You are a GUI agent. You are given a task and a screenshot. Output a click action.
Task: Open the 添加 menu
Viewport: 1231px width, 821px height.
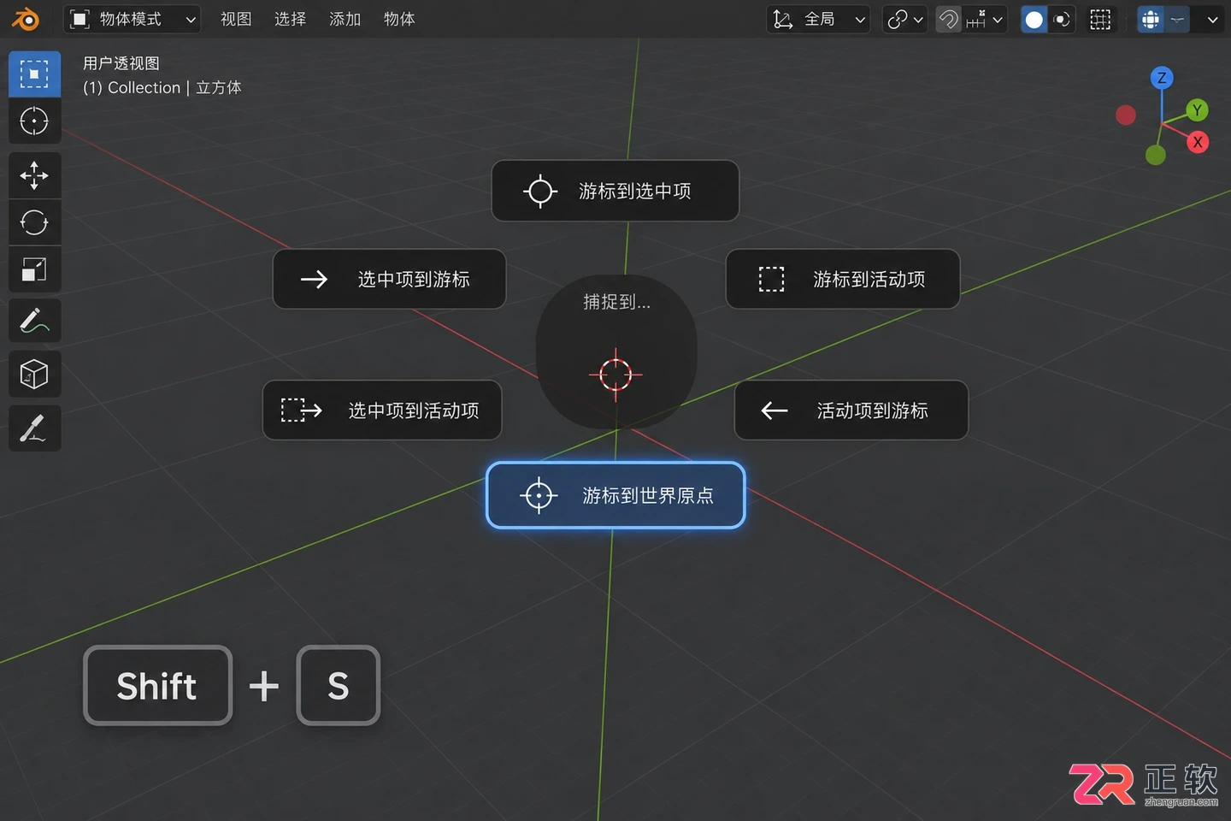pyautogui.click(x=345, y=19)
